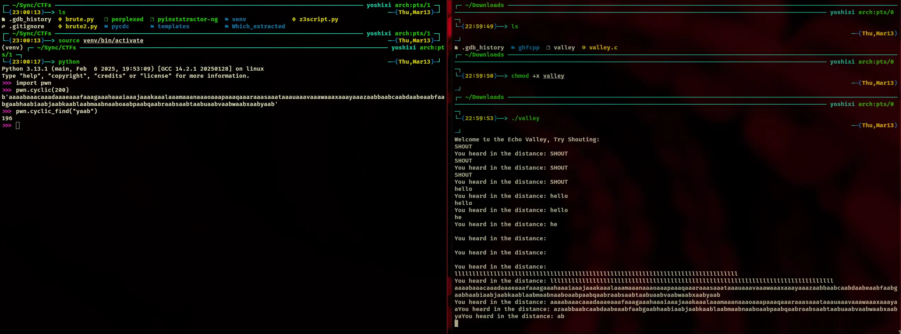Click the folder icon next to templates

point(152,27)
